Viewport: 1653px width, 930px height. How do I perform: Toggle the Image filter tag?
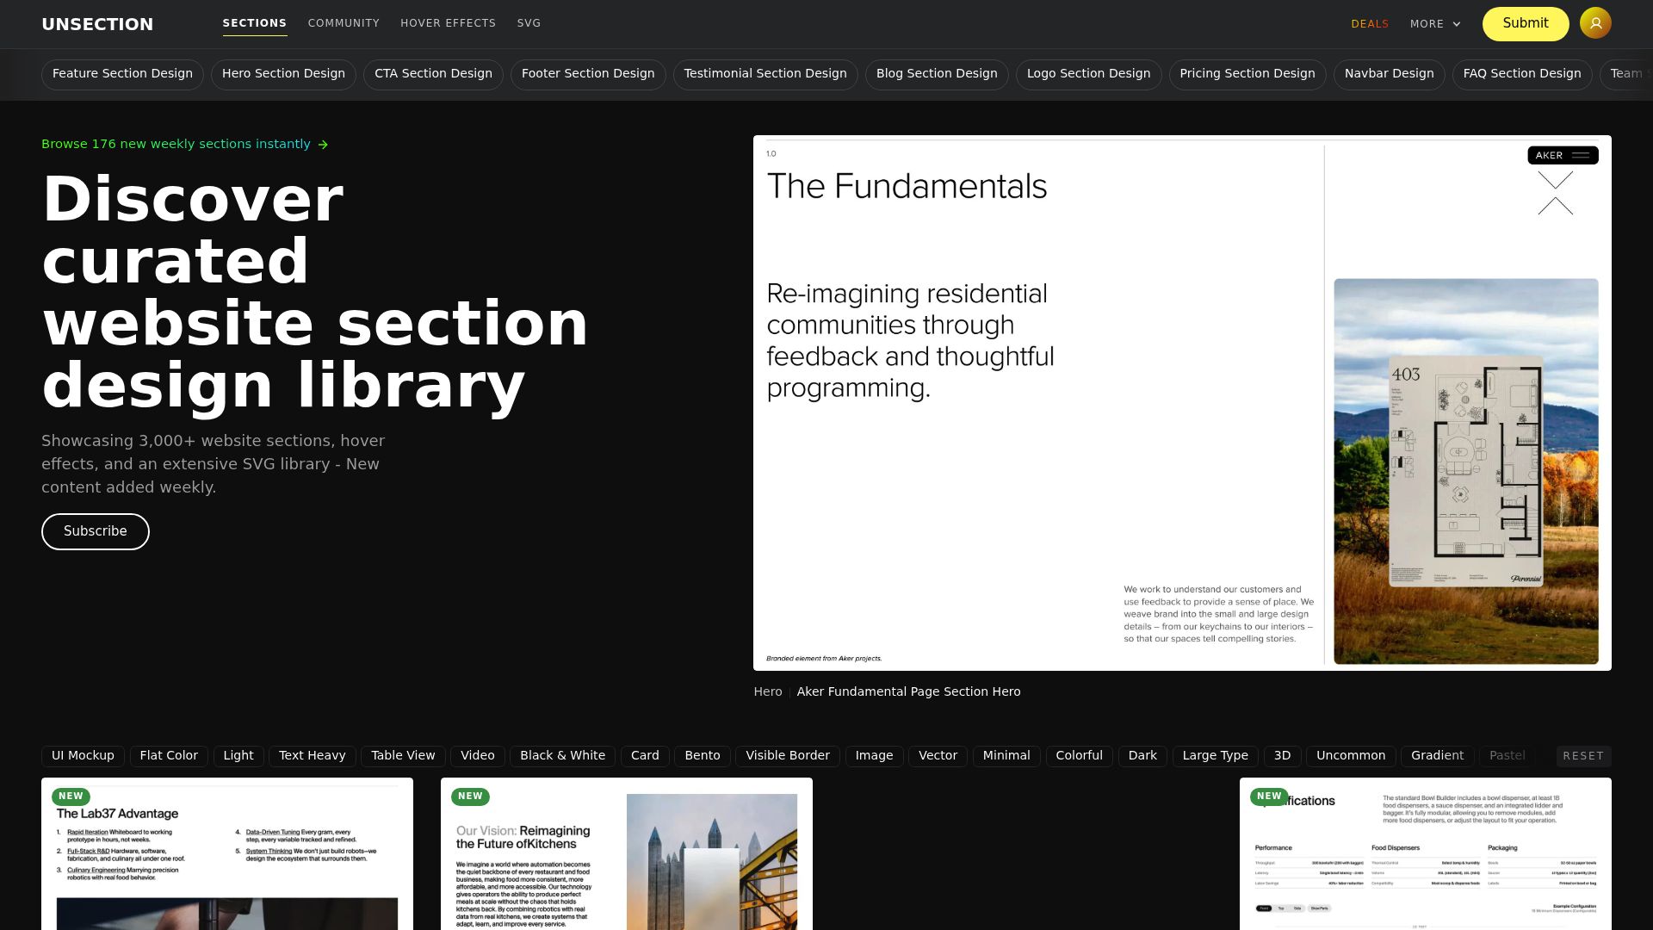pyautogui.click(x=874, y=756)
